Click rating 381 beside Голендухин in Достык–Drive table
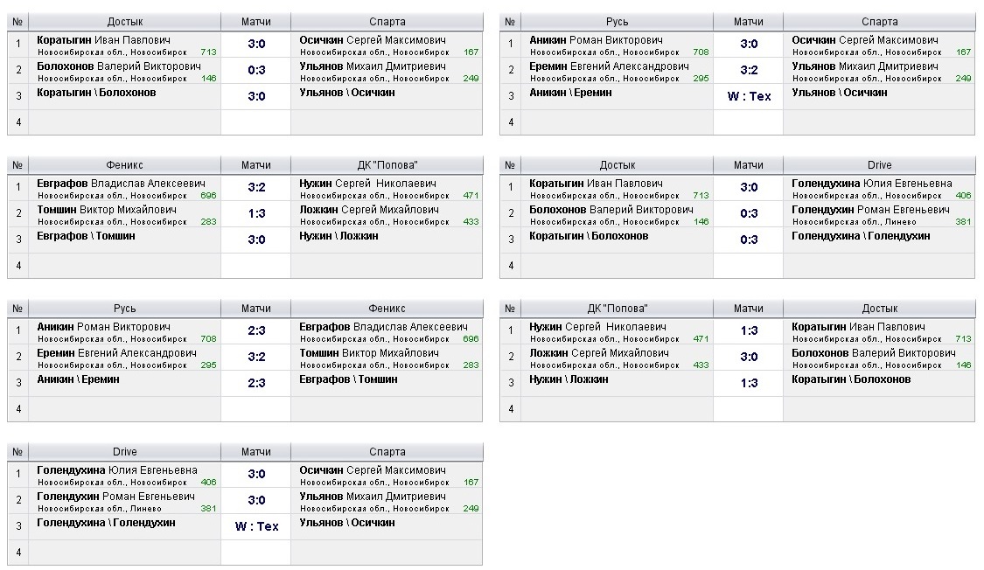984x570 pixels. click(963, 222)
